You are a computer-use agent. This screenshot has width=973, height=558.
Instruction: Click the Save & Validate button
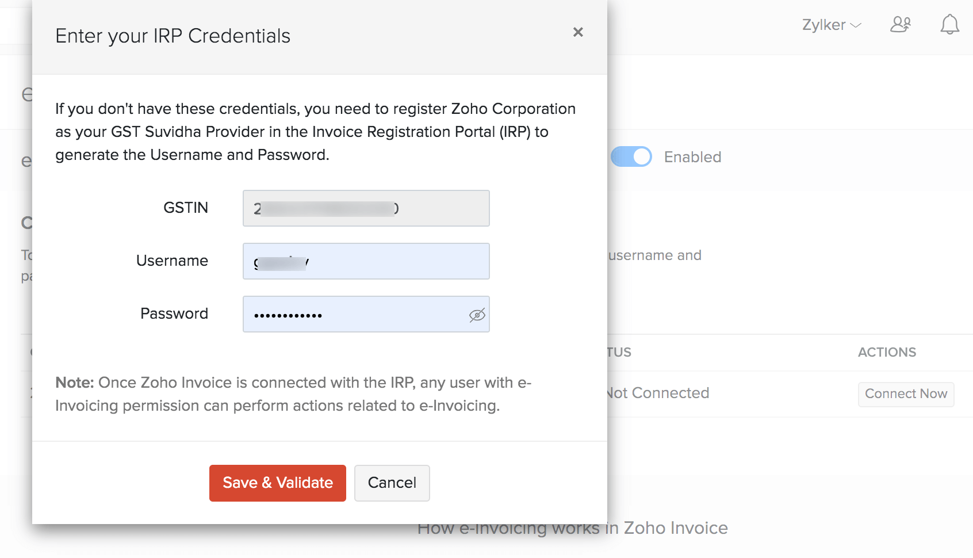pos(277,483)
